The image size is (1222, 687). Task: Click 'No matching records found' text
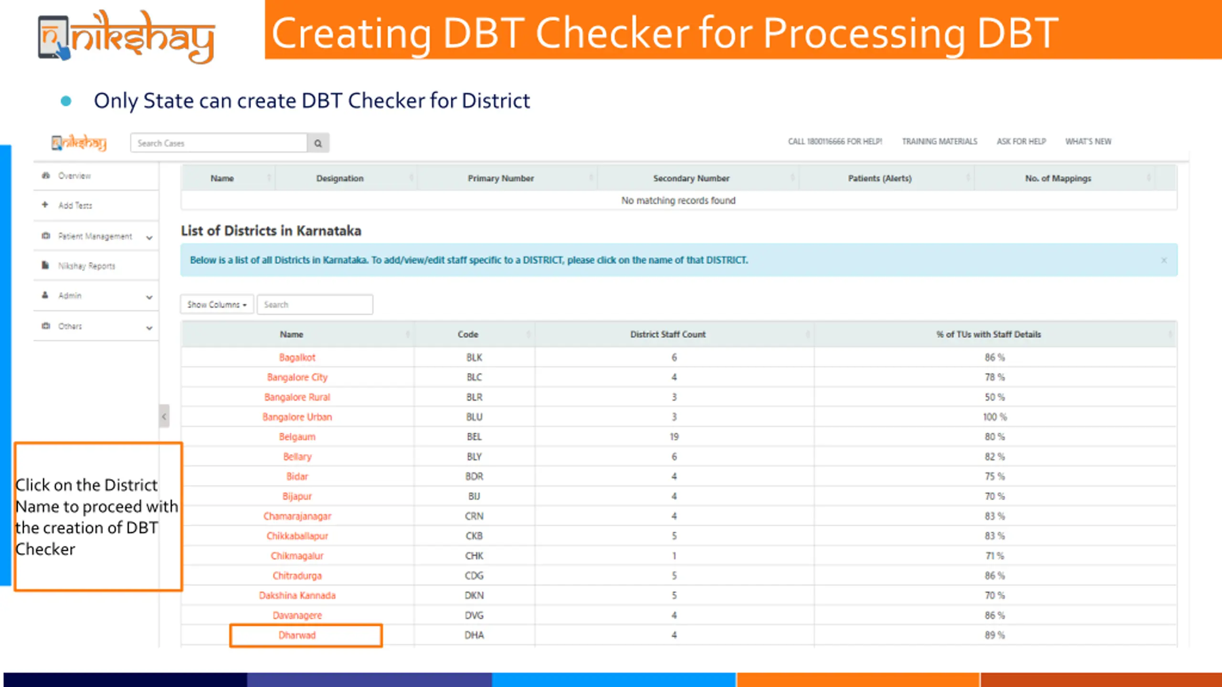point(678,200)
